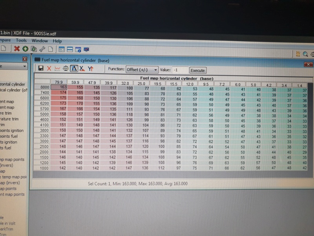Select the 15.5 column header
Image resolution: width=314 pixels, height=236 pixels.
point(173,84)
